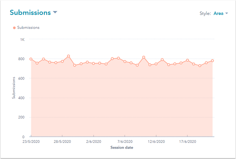Click the 28/5/2020 axis label

[x=62, y=141]
